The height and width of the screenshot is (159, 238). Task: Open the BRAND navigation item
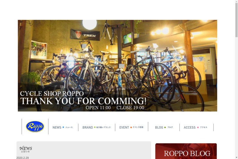click(x=96, y=127)
